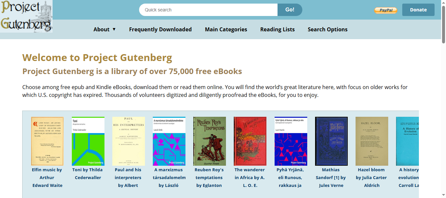Click the Project Gutenberg logo

26,16
